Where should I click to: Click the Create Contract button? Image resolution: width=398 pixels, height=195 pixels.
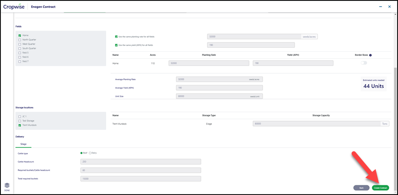click(380, 188)
